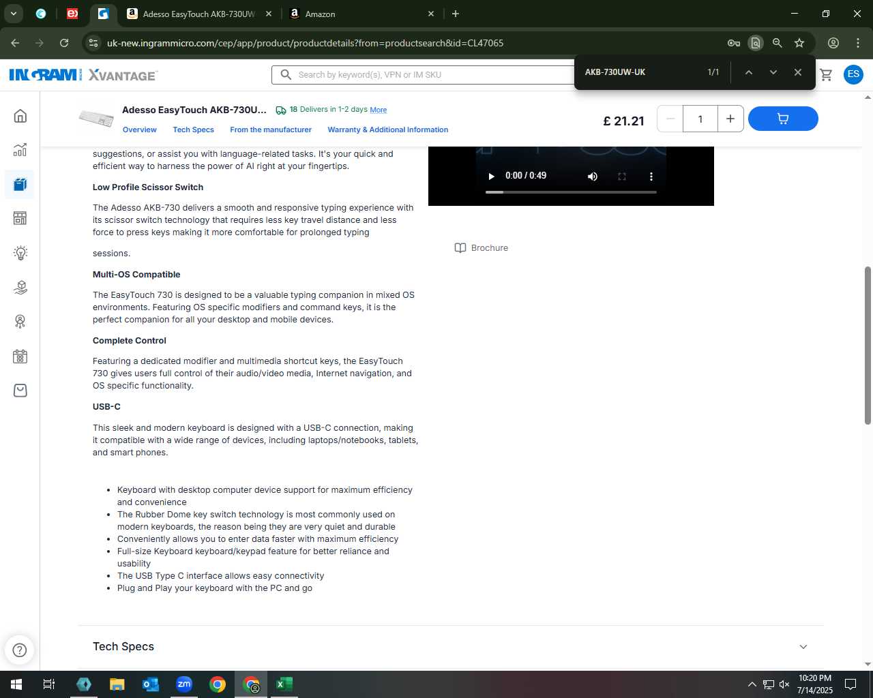The height and width of the screenshot is (698, 873).
Task: Go to previous find-in-page match
Action: click(x=749, y=72)
